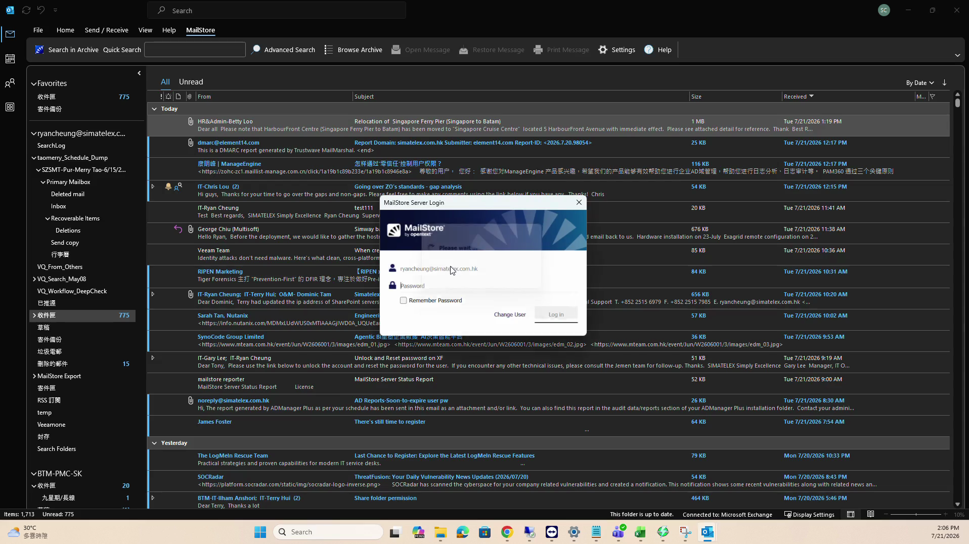Open Advanced Search in MailStore ribbon
This screenshot has height=544, width=969.
click(x=283, y=50)
